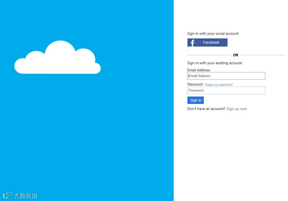Click the white cloud logo
The width and height of the screenshot is (288, 201).
pos(58,57)
